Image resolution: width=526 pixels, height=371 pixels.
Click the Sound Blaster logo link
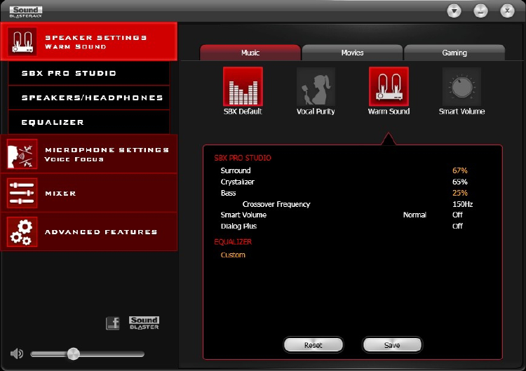[144, 323]
